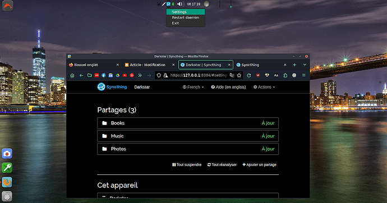Switch to the last Syncthing tab

pos(261,65)
